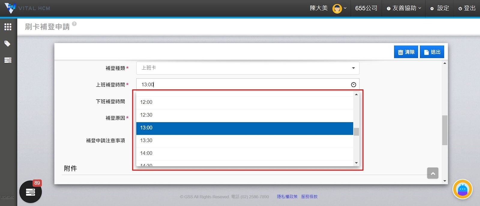Click the help question mark beside page title
Screen dimensions: 480x206
point(74,24)
